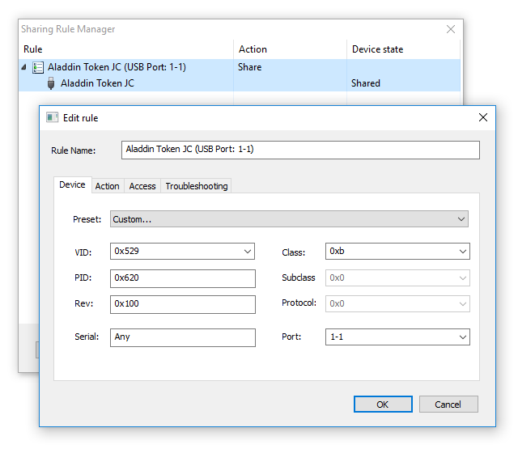The width and height of the screenshot is (518, 449).
Task: Open the Port dropdown showing 1-1
Action: (397, 337)
